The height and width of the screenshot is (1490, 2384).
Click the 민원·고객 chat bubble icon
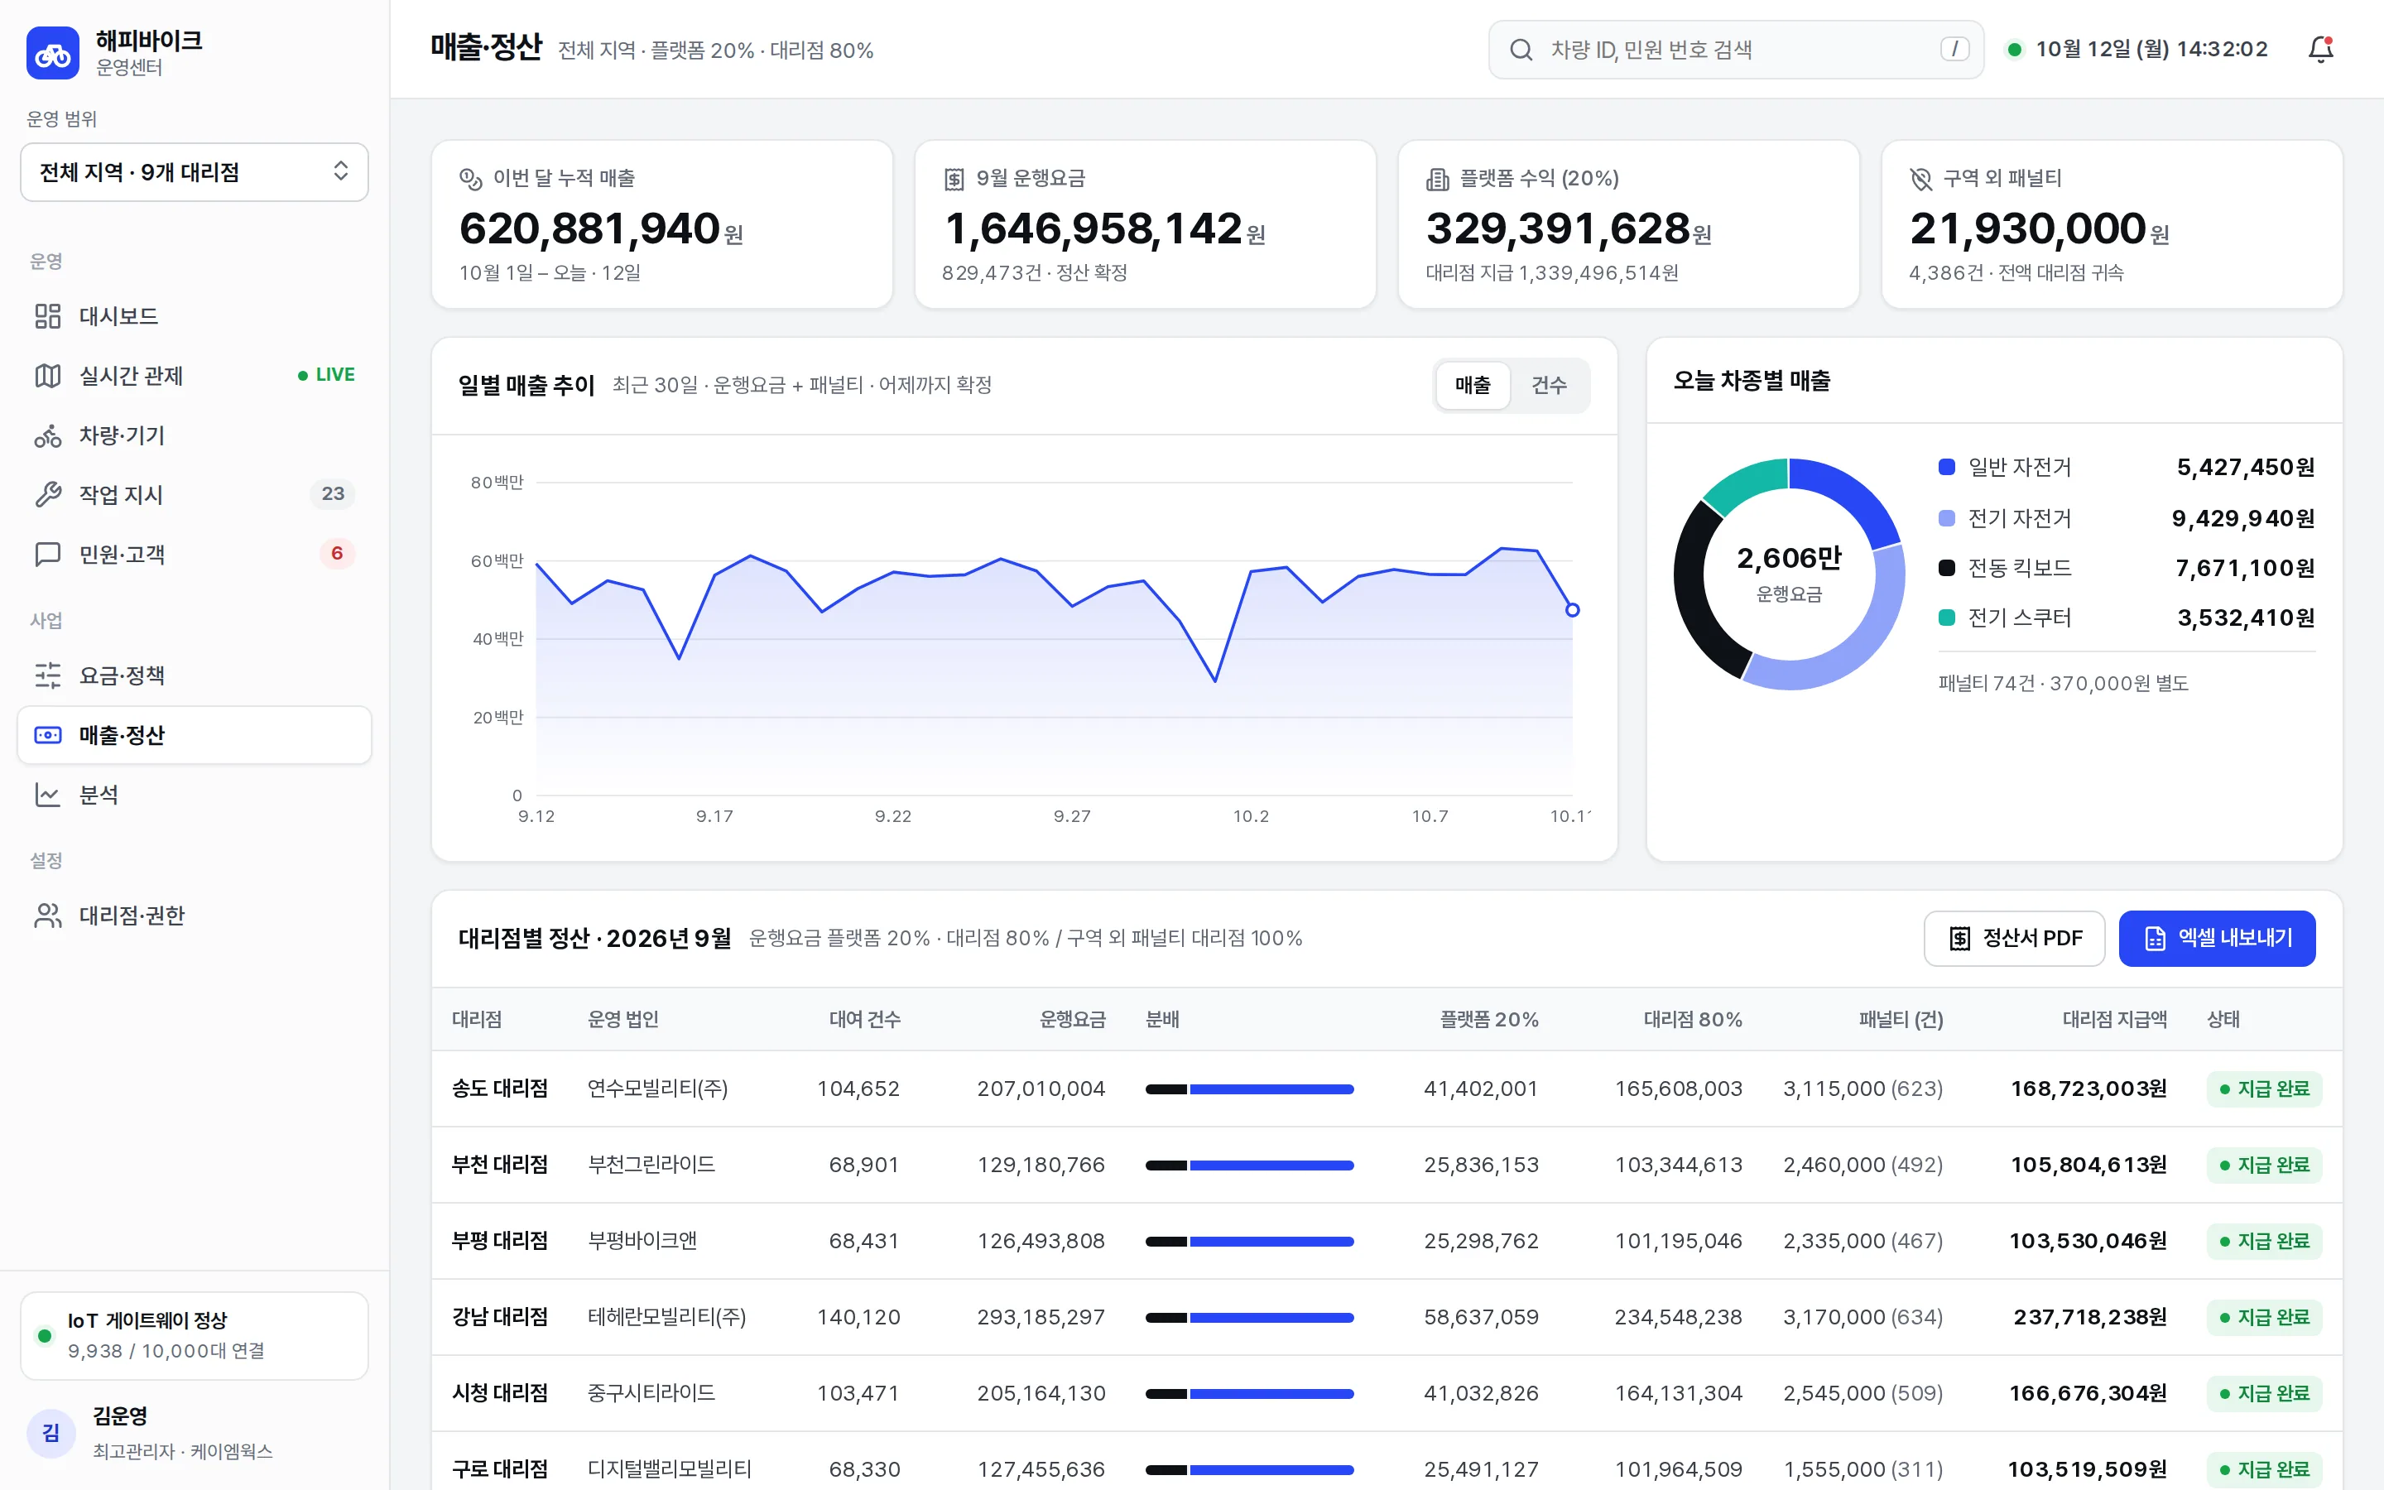47,555
